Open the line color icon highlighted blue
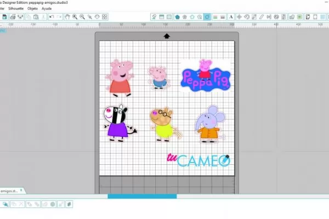Image resolution: width=329 pixels, height=219 pixels. pyautogui.click(x=207, y=17)
